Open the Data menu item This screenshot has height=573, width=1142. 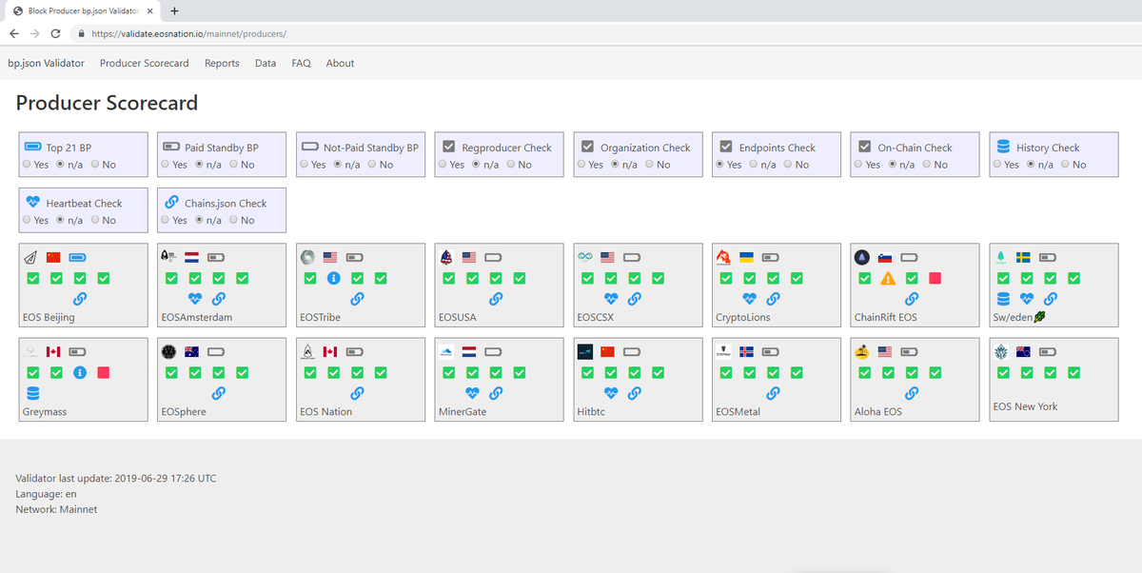[x=266, y=63]
